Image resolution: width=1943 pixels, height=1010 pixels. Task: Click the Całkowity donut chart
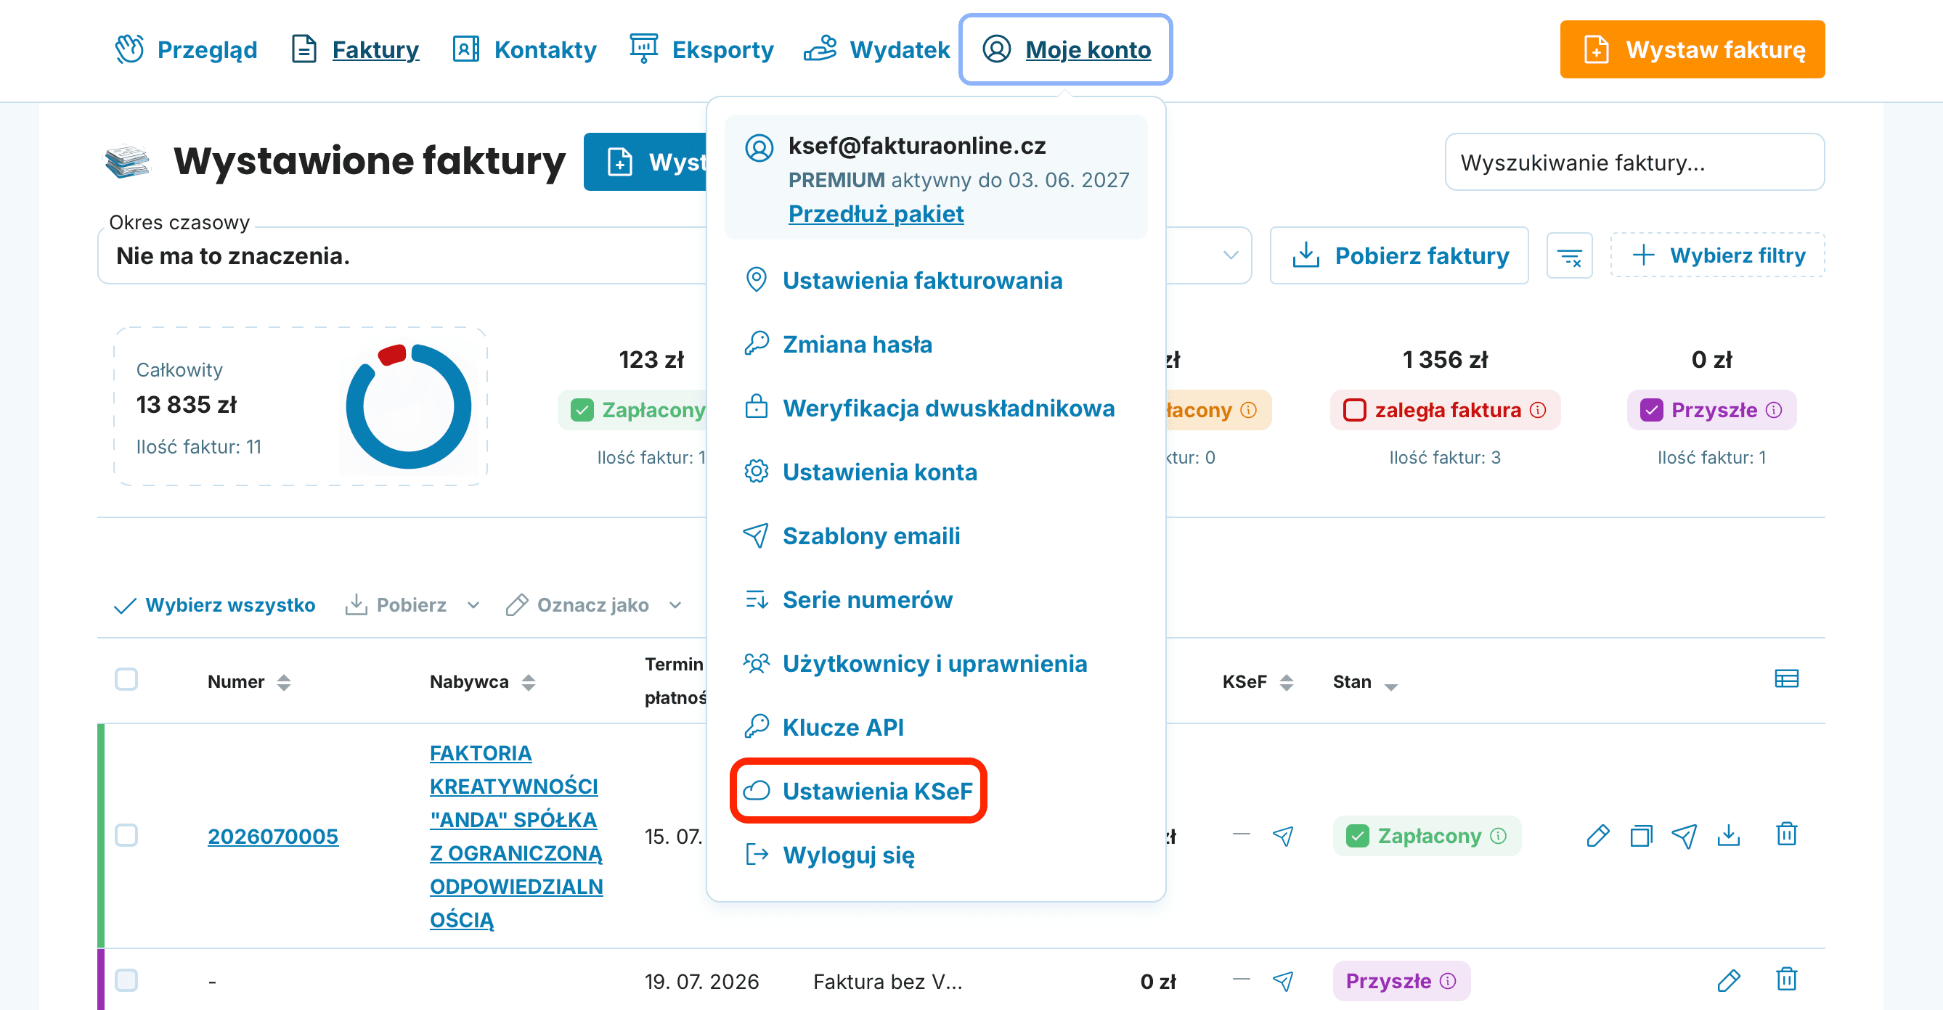408,406
